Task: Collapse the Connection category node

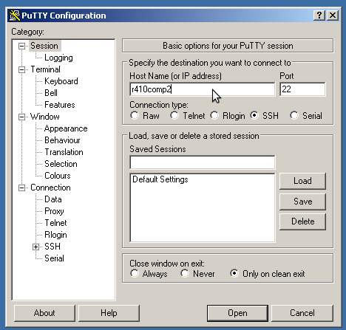Action: [21, 188]
